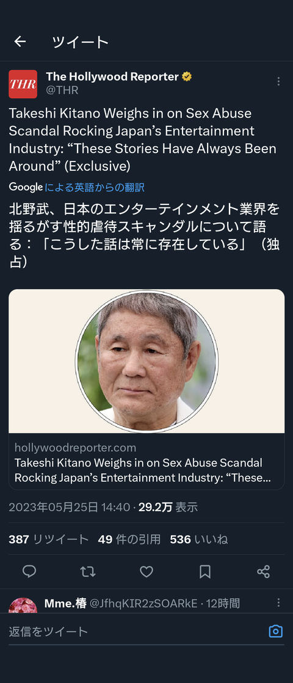Click the Googleによる英語からの翻訳 link
This screenshot has width=293, height=683.
[77, 187]
